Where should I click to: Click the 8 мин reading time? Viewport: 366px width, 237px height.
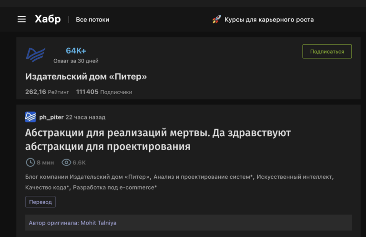tap(45, 162)
